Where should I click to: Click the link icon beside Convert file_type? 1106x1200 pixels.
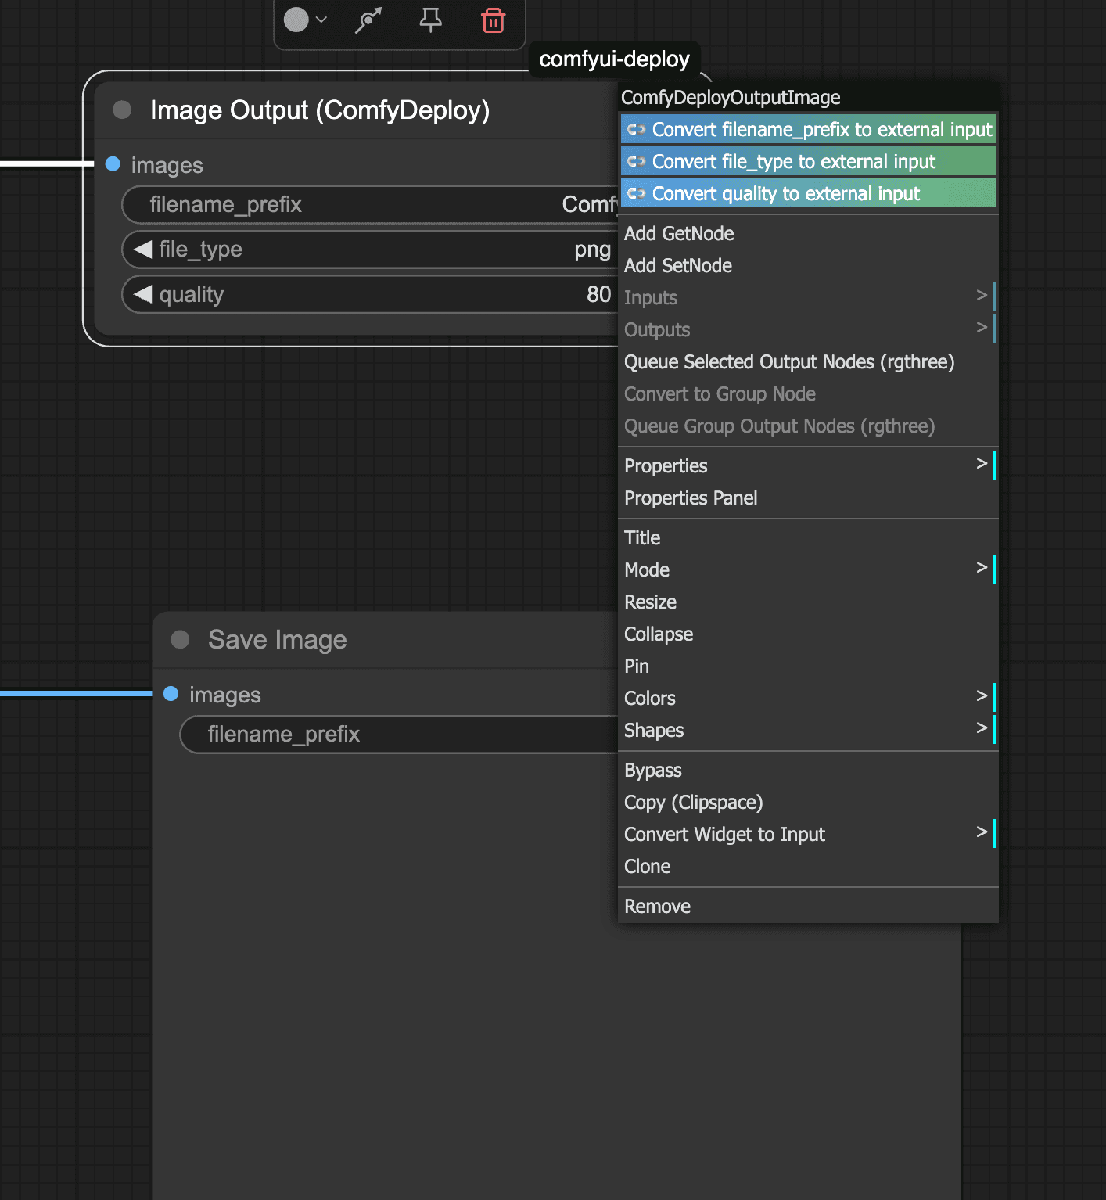coord(636,162)
